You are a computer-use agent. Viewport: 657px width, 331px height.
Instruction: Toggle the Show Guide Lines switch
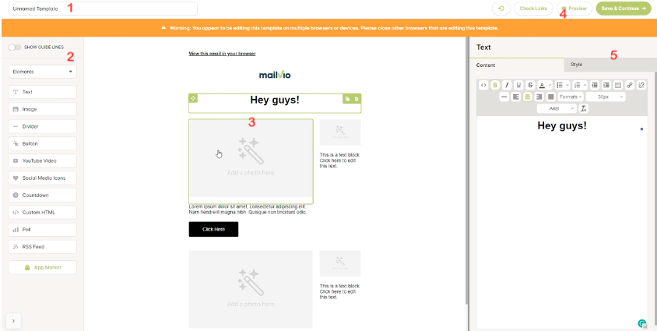point(13,48)
